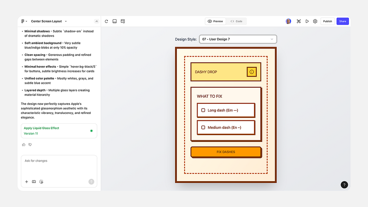Screen dimensions: 368x207
Task: Click the thumbs down feedback icon
Action: [x=30, y=144]
